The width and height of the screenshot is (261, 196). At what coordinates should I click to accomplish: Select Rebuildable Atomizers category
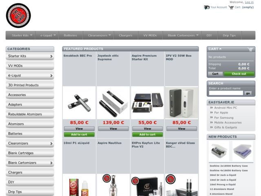tap(30, 114)
